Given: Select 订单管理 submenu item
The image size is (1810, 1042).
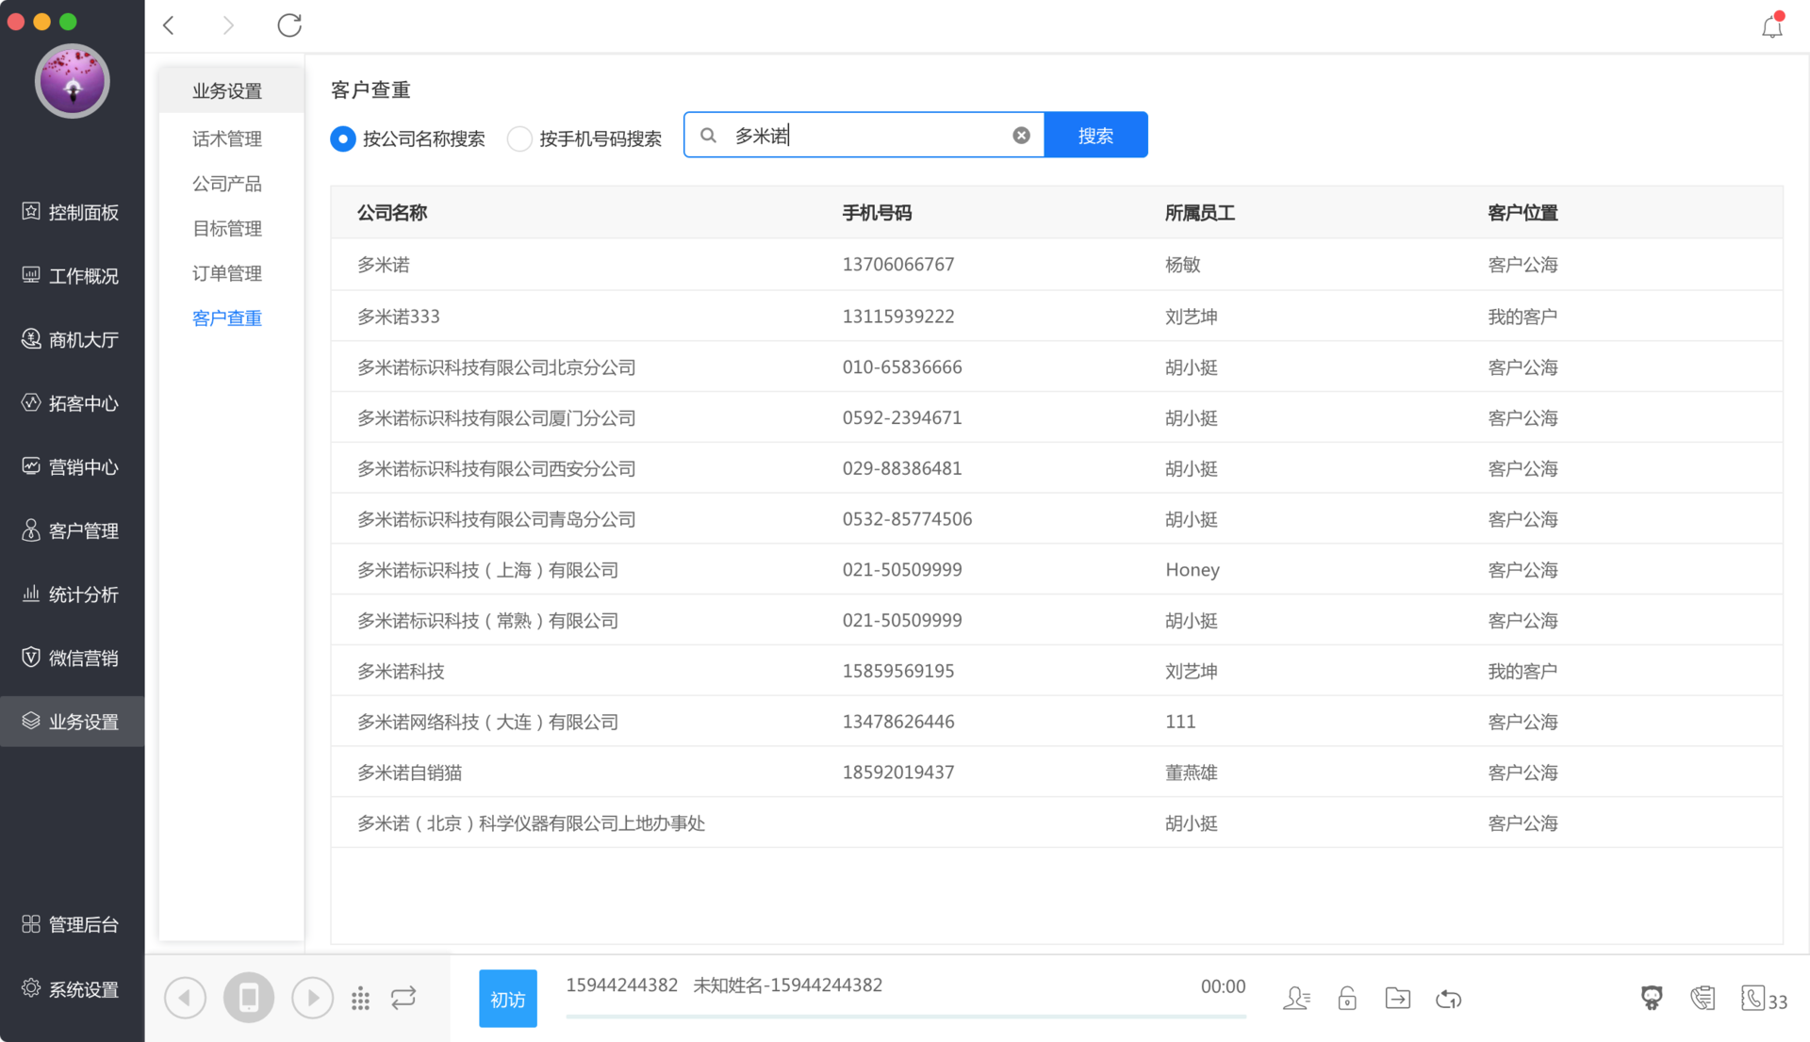Looking at the screenshot, I should coord(227,273).
